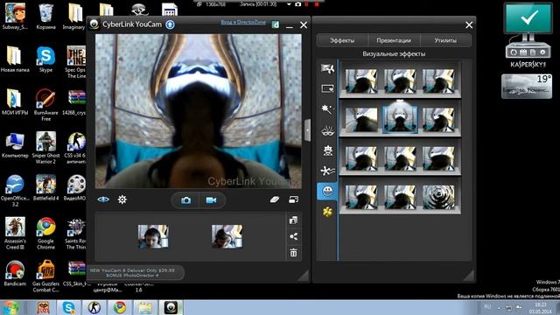Apply first effect in bottom shelf row
The height and width of the screenshot is (315, 560).
[361, 197]
